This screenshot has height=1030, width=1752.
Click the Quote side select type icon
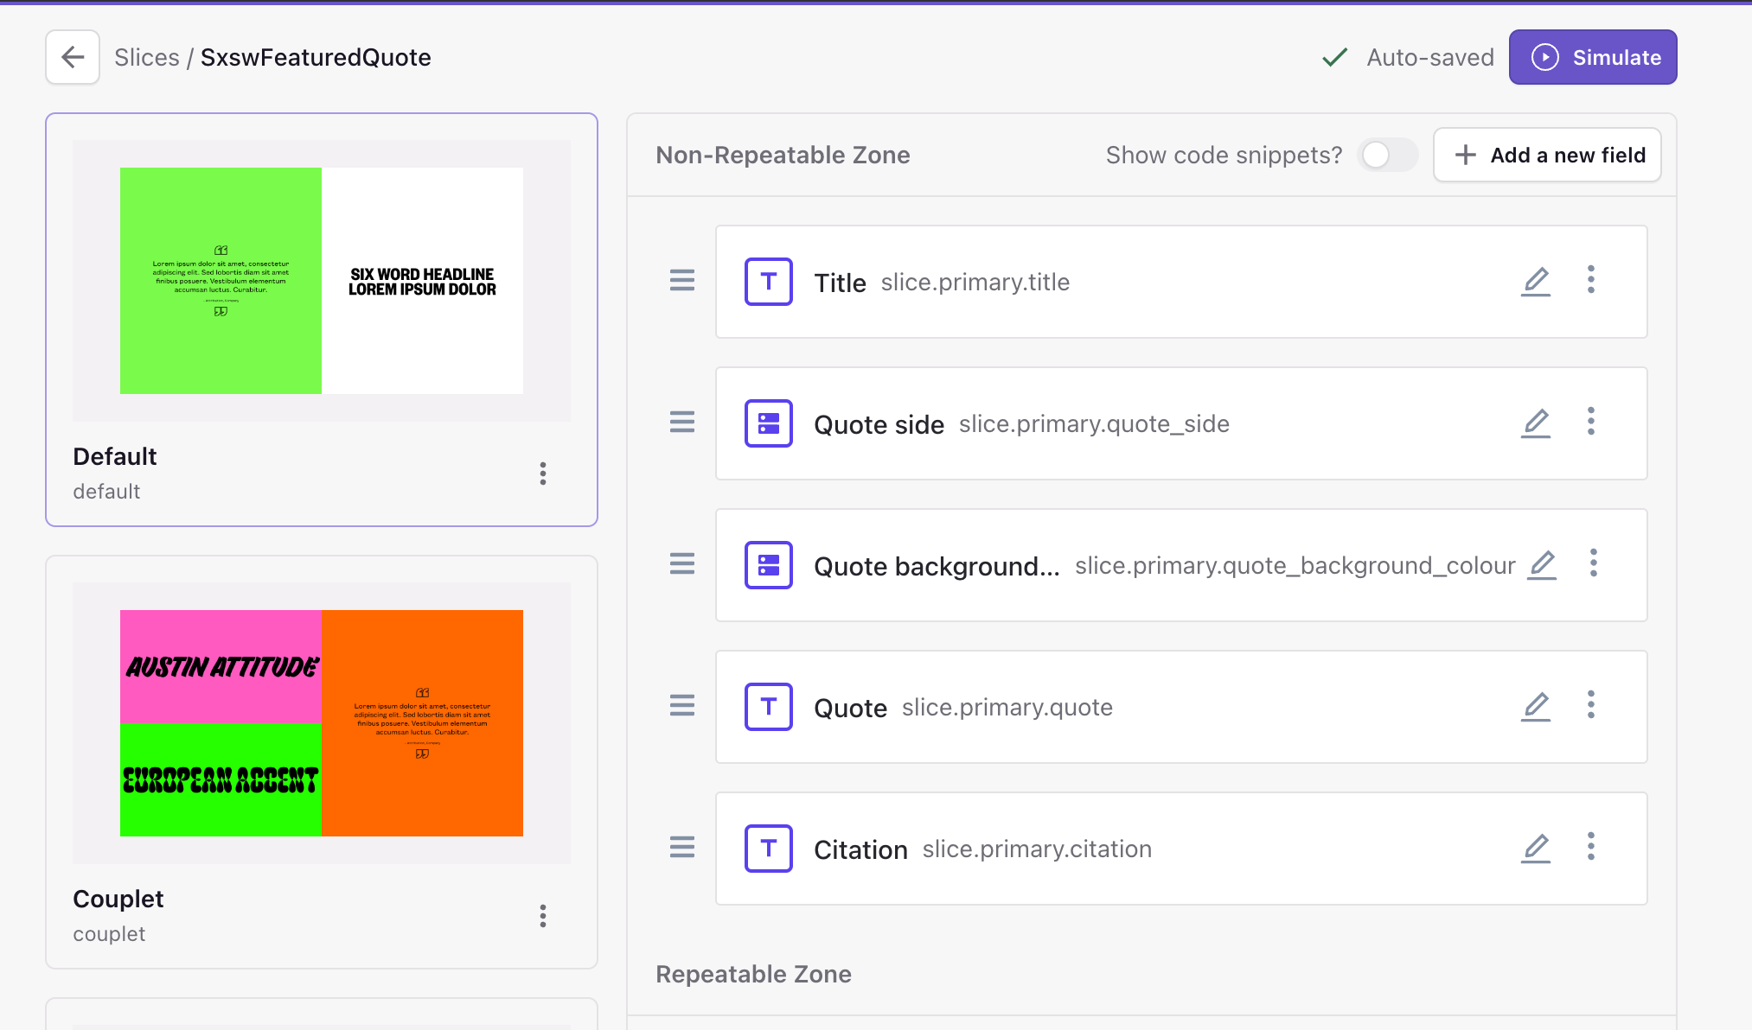tap(769, 423)
